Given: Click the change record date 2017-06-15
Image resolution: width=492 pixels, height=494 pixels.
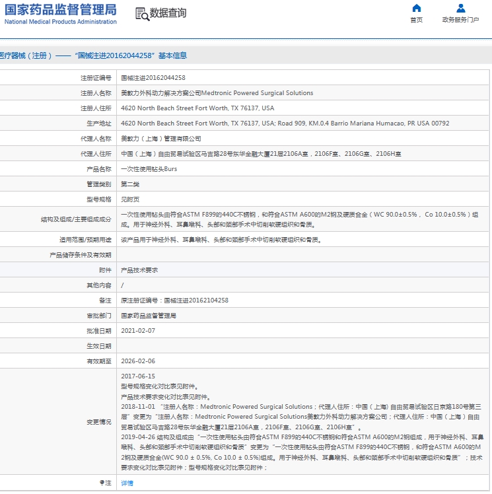Looking at the screenshot, I should (x=138, y=376).
